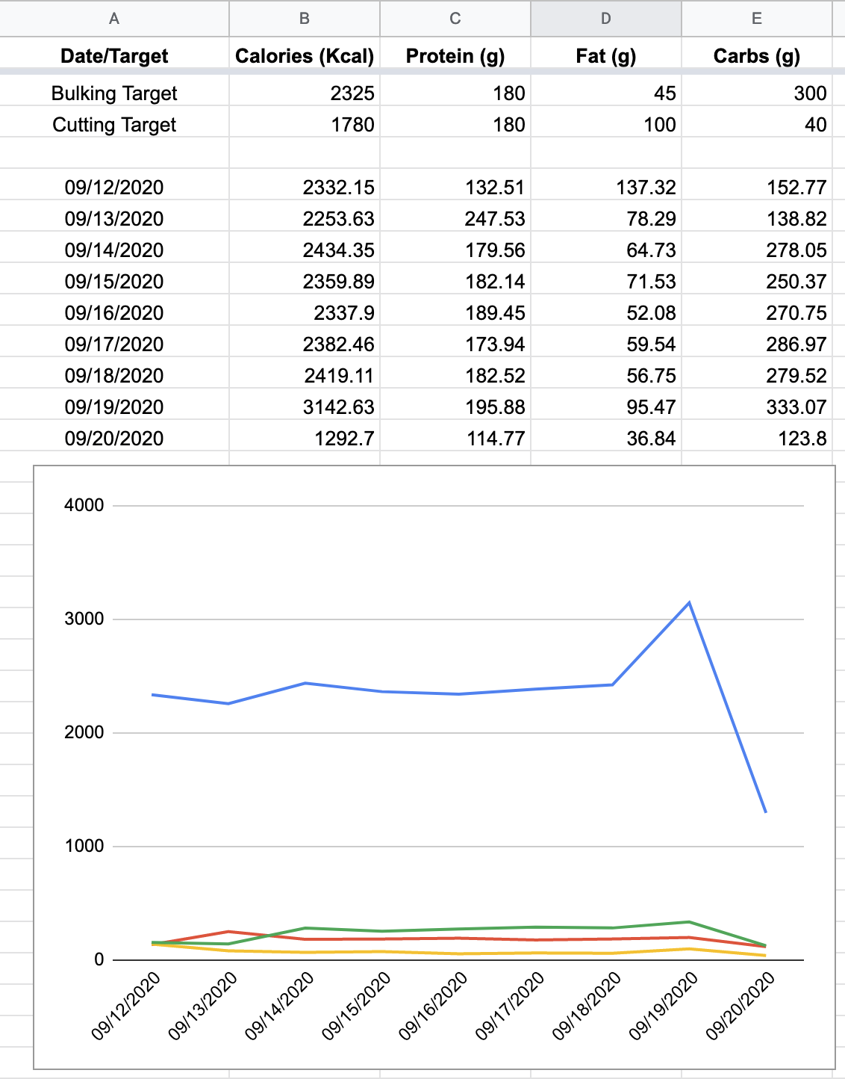
Task: Click the 3000 y-axis label in chart
Action: [84, 619]
